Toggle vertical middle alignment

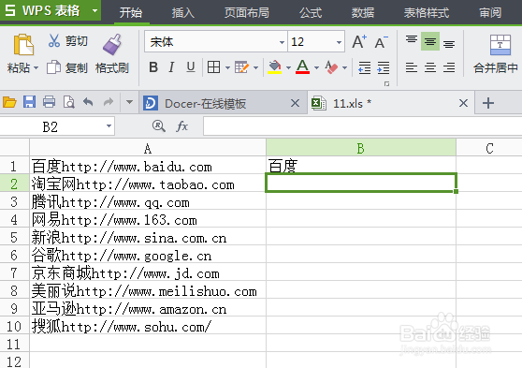(x=430, y=41)
